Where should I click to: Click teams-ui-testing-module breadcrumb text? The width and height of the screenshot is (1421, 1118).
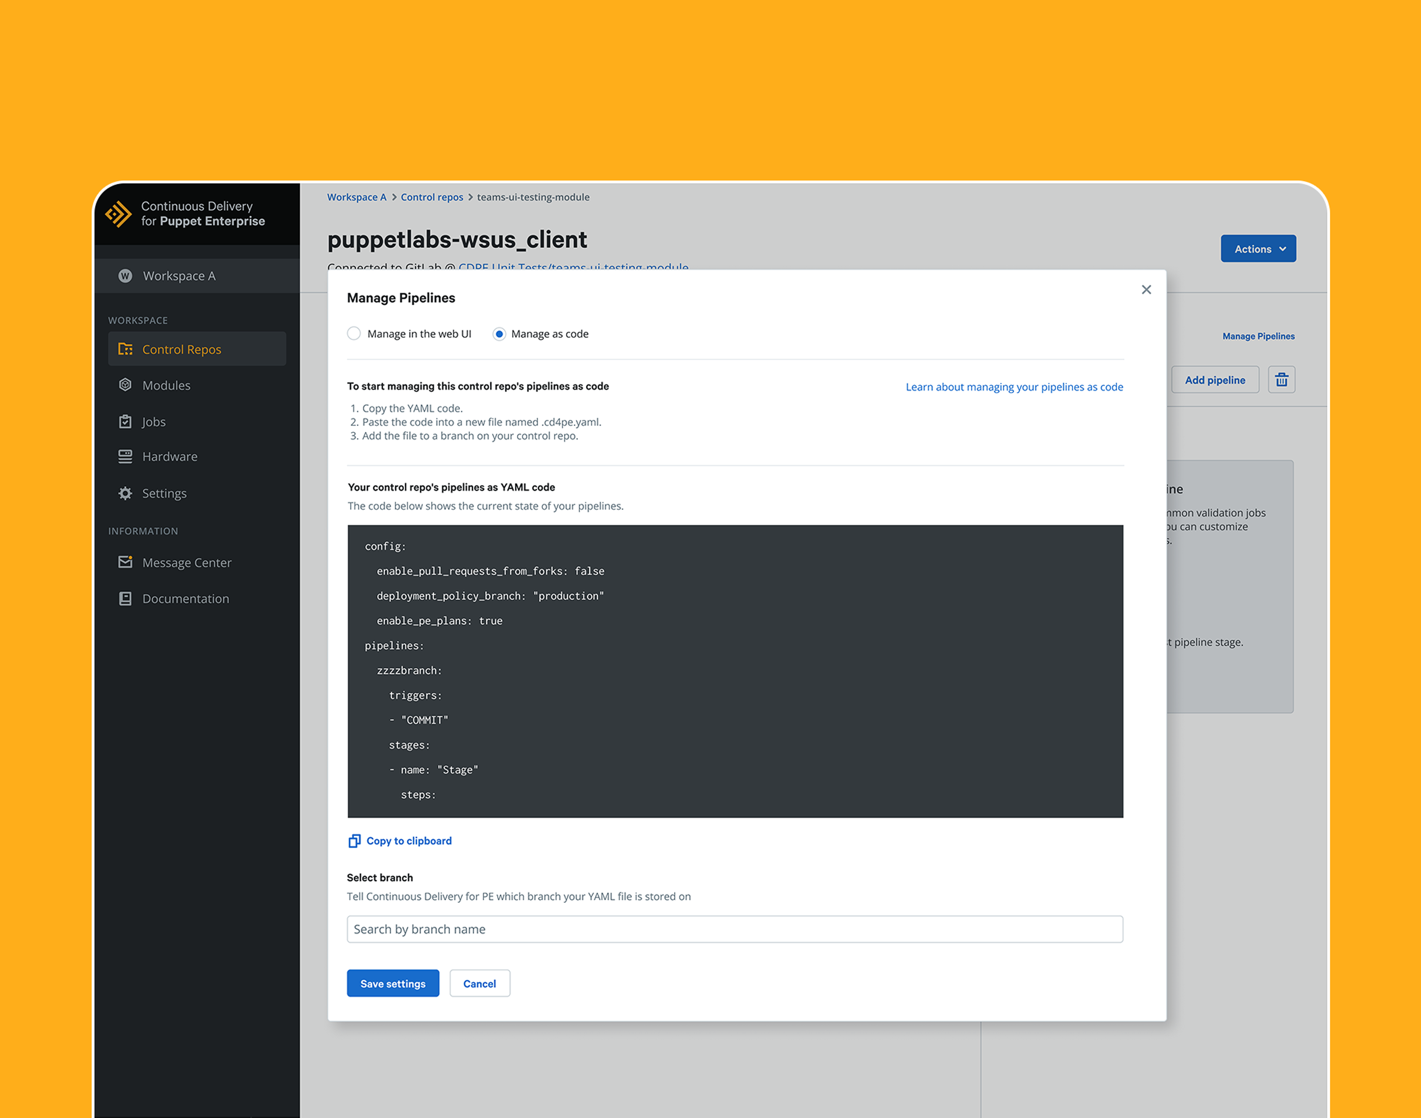tap(533, 197)
